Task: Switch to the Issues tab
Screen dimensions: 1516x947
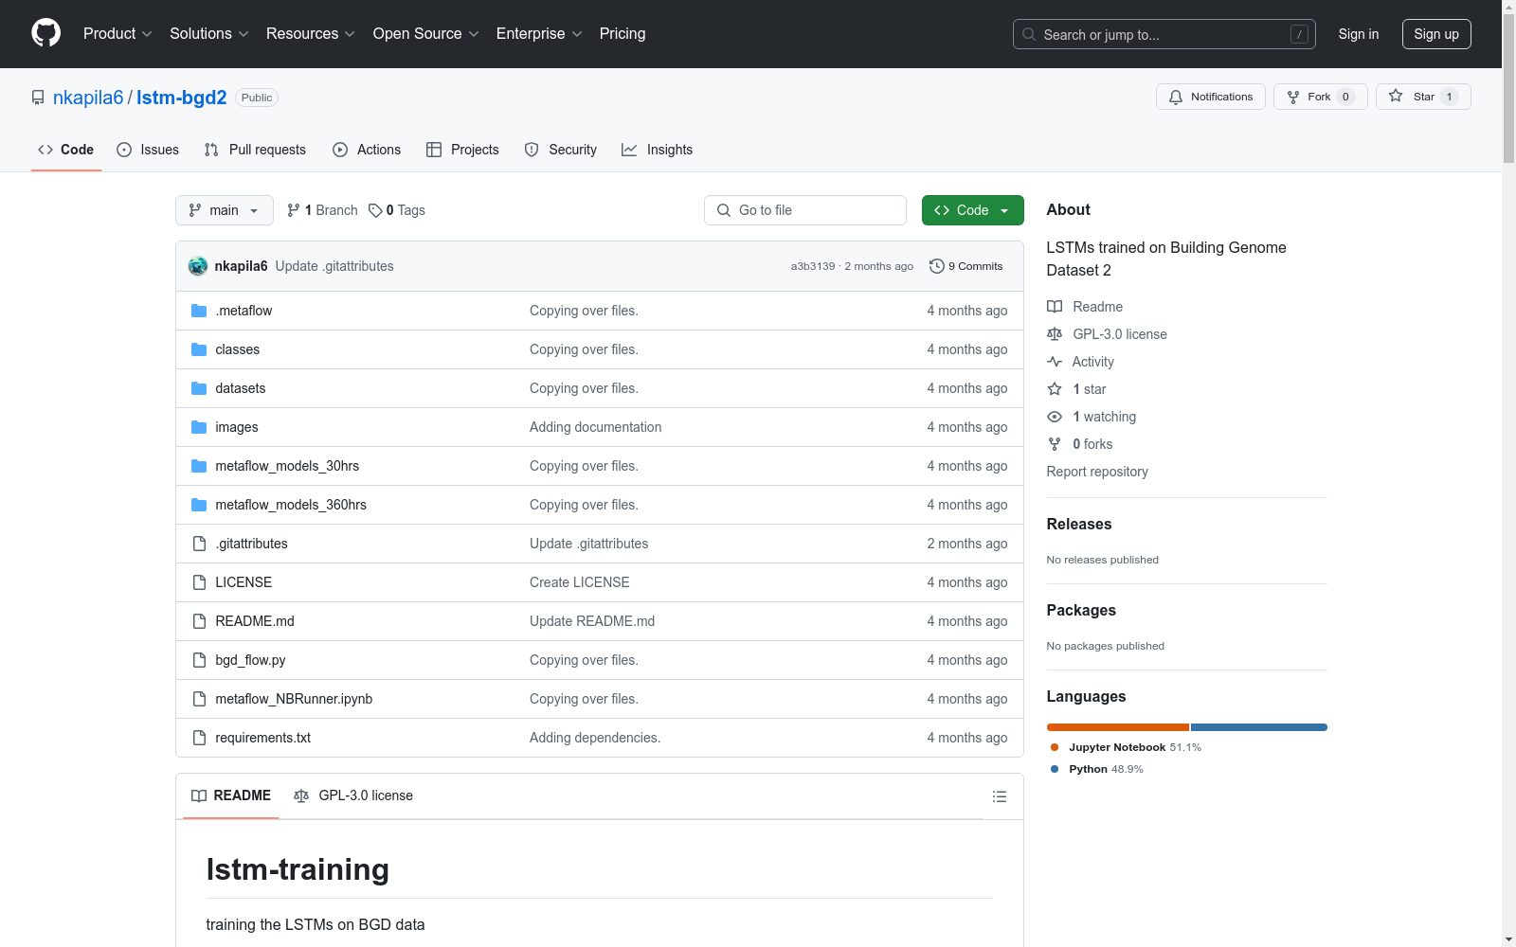Action: (148, 150)
